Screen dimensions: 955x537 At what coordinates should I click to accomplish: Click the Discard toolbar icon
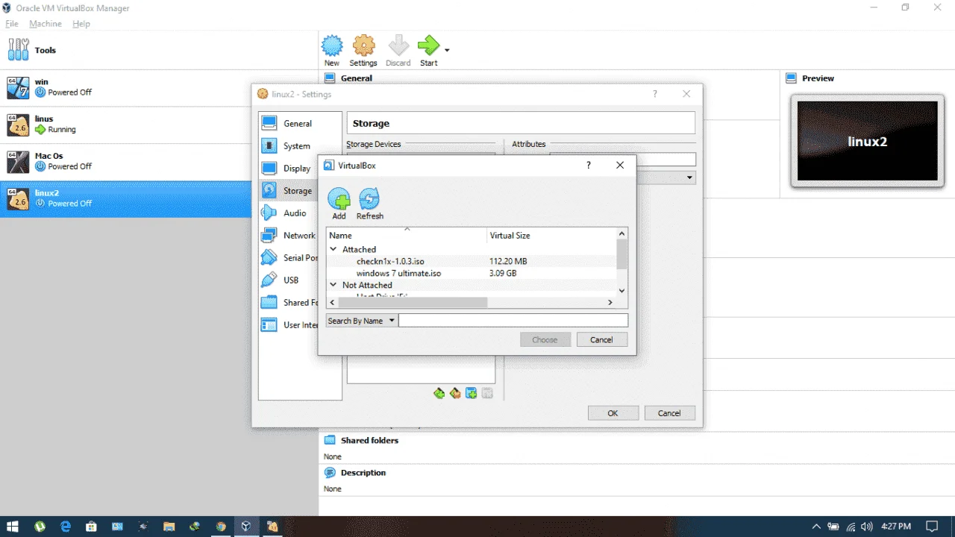398,46
